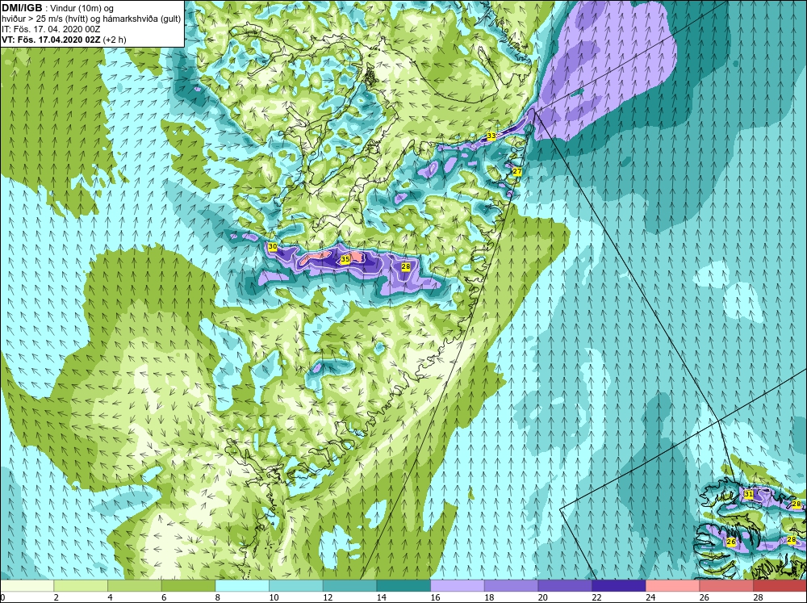Click the 12–14 m/s teal legend swatch
This screenshot has height=603, width=807.
pyautogui.click(x=349, y=585)
